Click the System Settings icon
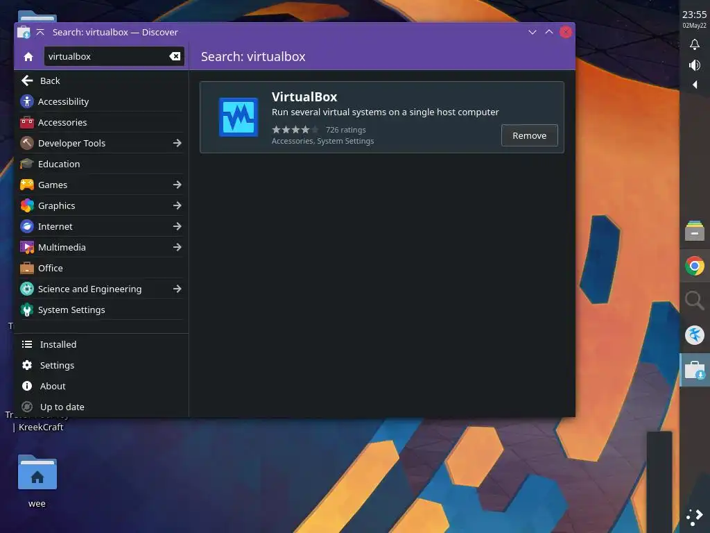The image size is (710, 533). click(x=27, y=310)
